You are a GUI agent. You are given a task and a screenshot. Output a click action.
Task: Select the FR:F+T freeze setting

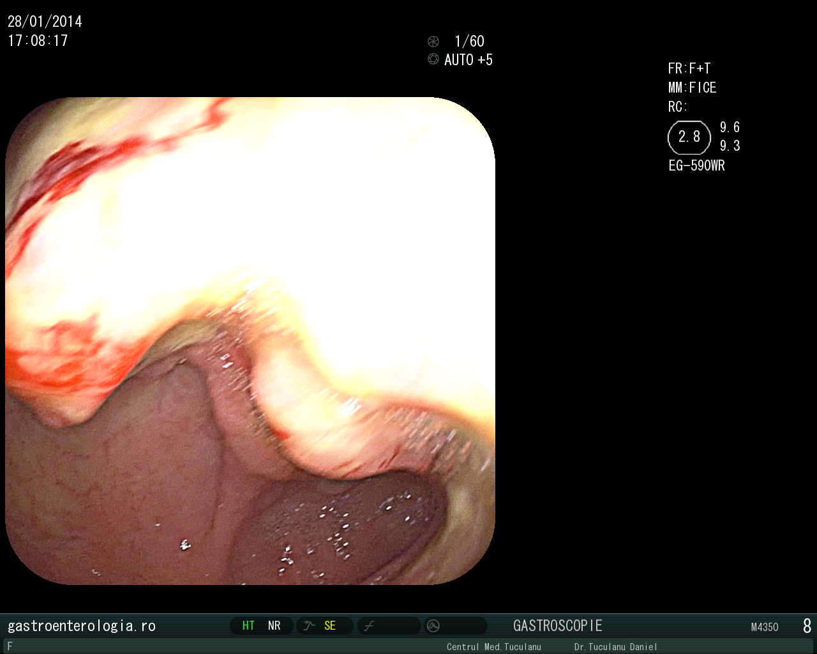coord(689,68)
